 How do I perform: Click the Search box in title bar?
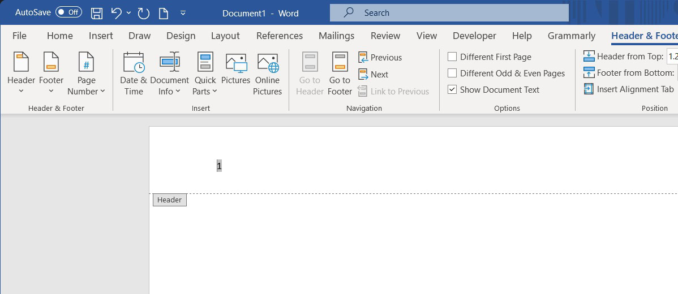[449, 12]
